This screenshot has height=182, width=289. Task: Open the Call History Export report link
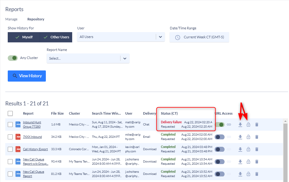(x=35, y=149)
